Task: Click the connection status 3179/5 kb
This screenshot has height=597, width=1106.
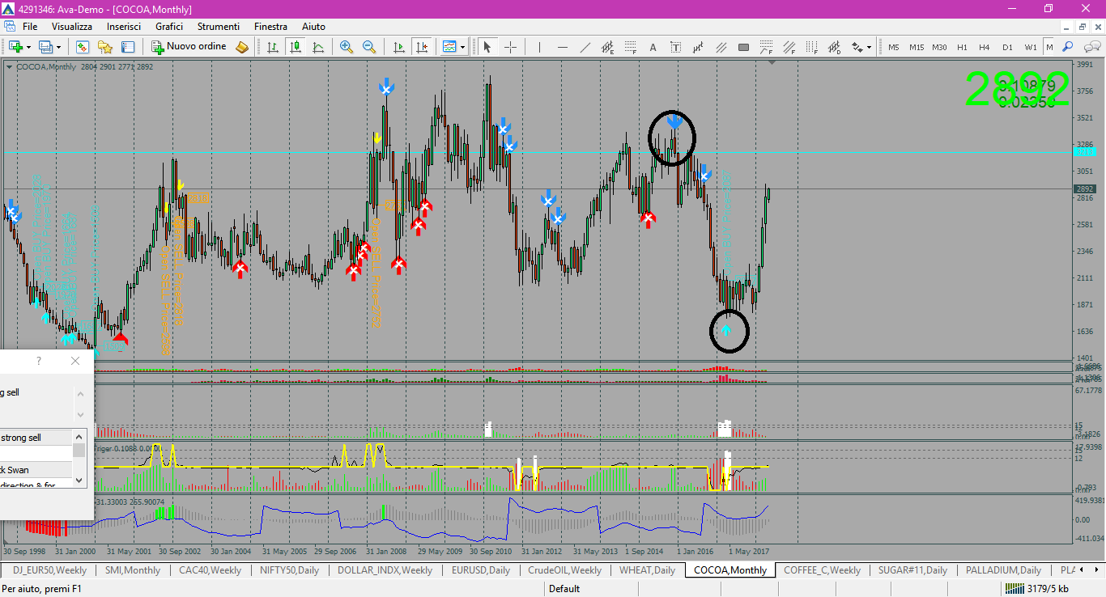Action: 1036,589
